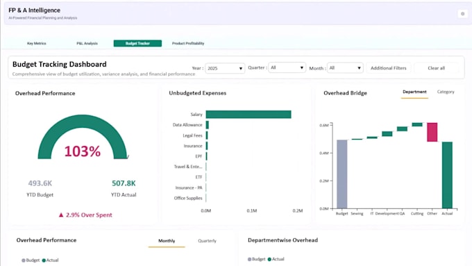
Task: Open the P&L Analysis tab
Action: tap(87, 43)
